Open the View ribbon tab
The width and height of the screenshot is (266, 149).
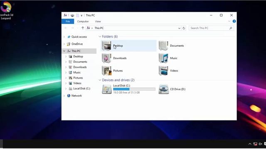pyautogui.click(x=98, y=22)
